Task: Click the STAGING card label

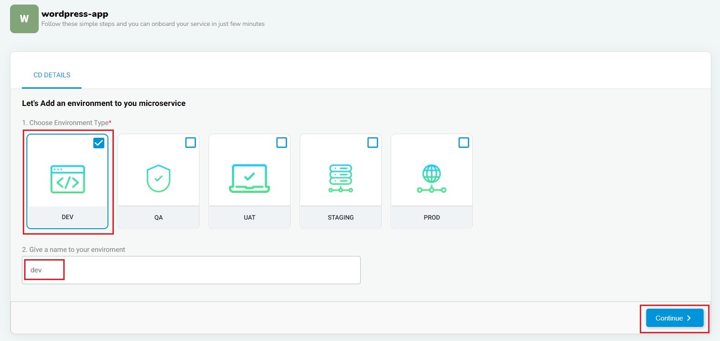Action: pos(341,217)
